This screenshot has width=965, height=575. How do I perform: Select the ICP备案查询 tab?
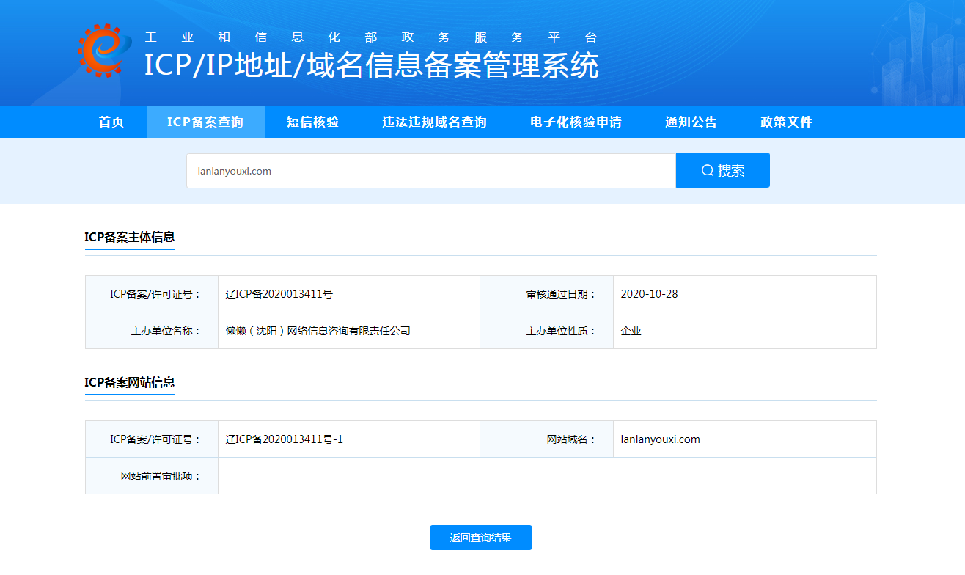(205, 122)
